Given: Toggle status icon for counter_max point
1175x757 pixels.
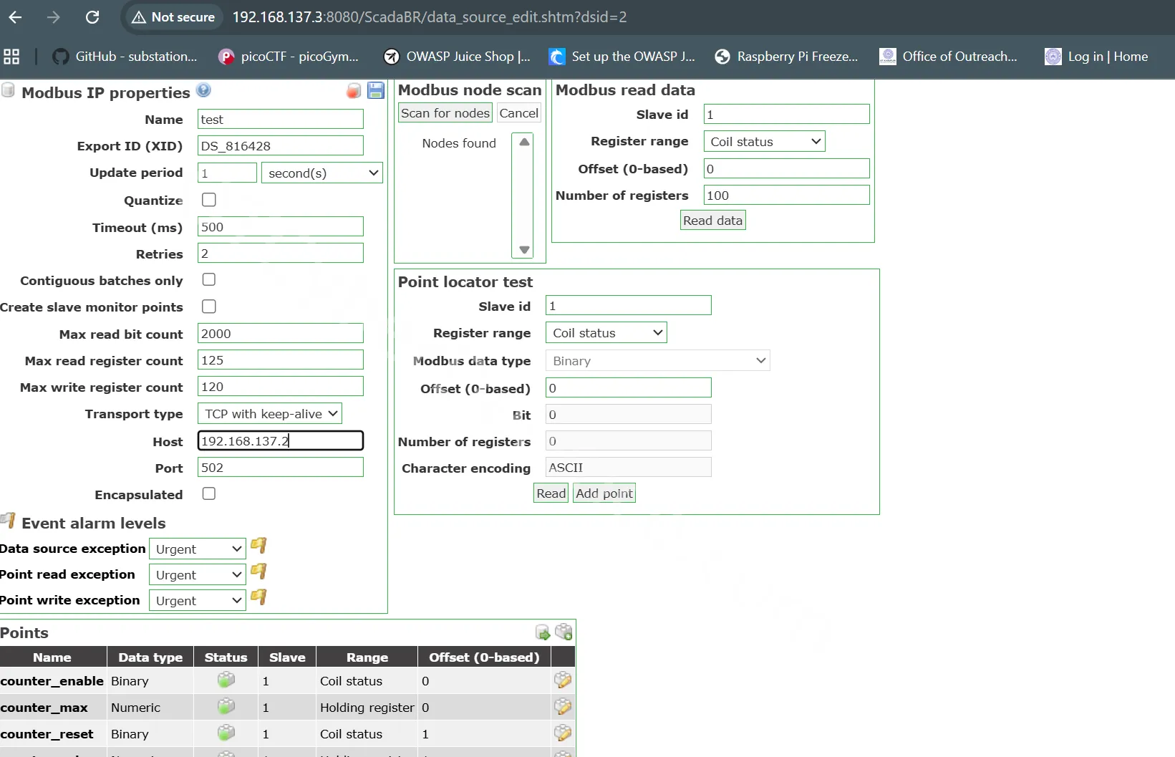Looking at the screenshot, I should (226, 706).
